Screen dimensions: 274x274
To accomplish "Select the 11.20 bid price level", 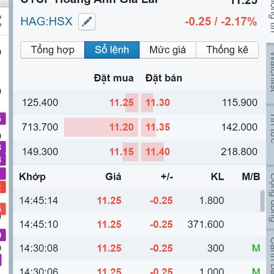I will pyautogui.click(x=121, y=127).
